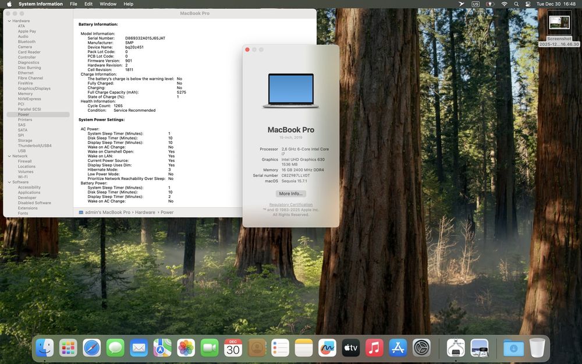Collapse the Network section in sidebar

9,156
